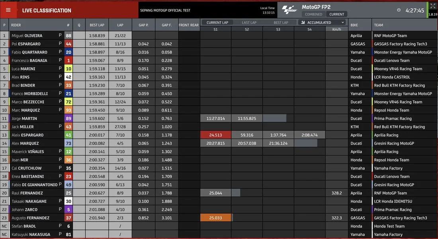Screen dimensions: 438x239
Task: Sort by BEST LAP column header
Action: point(97,25)
